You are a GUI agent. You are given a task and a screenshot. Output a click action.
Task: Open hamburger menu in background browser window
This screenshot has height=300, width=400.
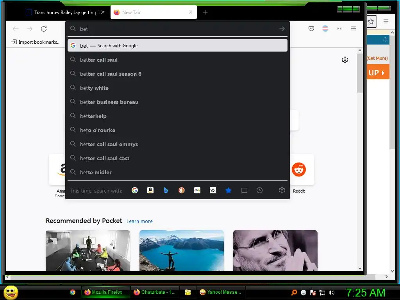386,21
